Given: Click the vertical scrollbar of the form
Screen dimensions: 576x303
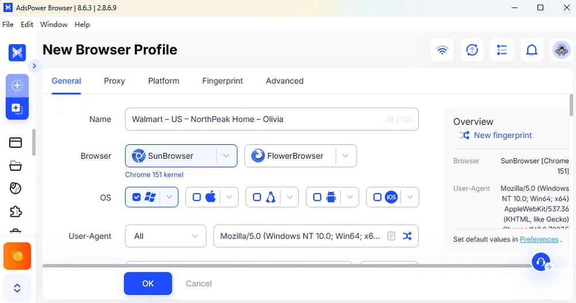Looking at the screenshot, I should click(571, 106).
